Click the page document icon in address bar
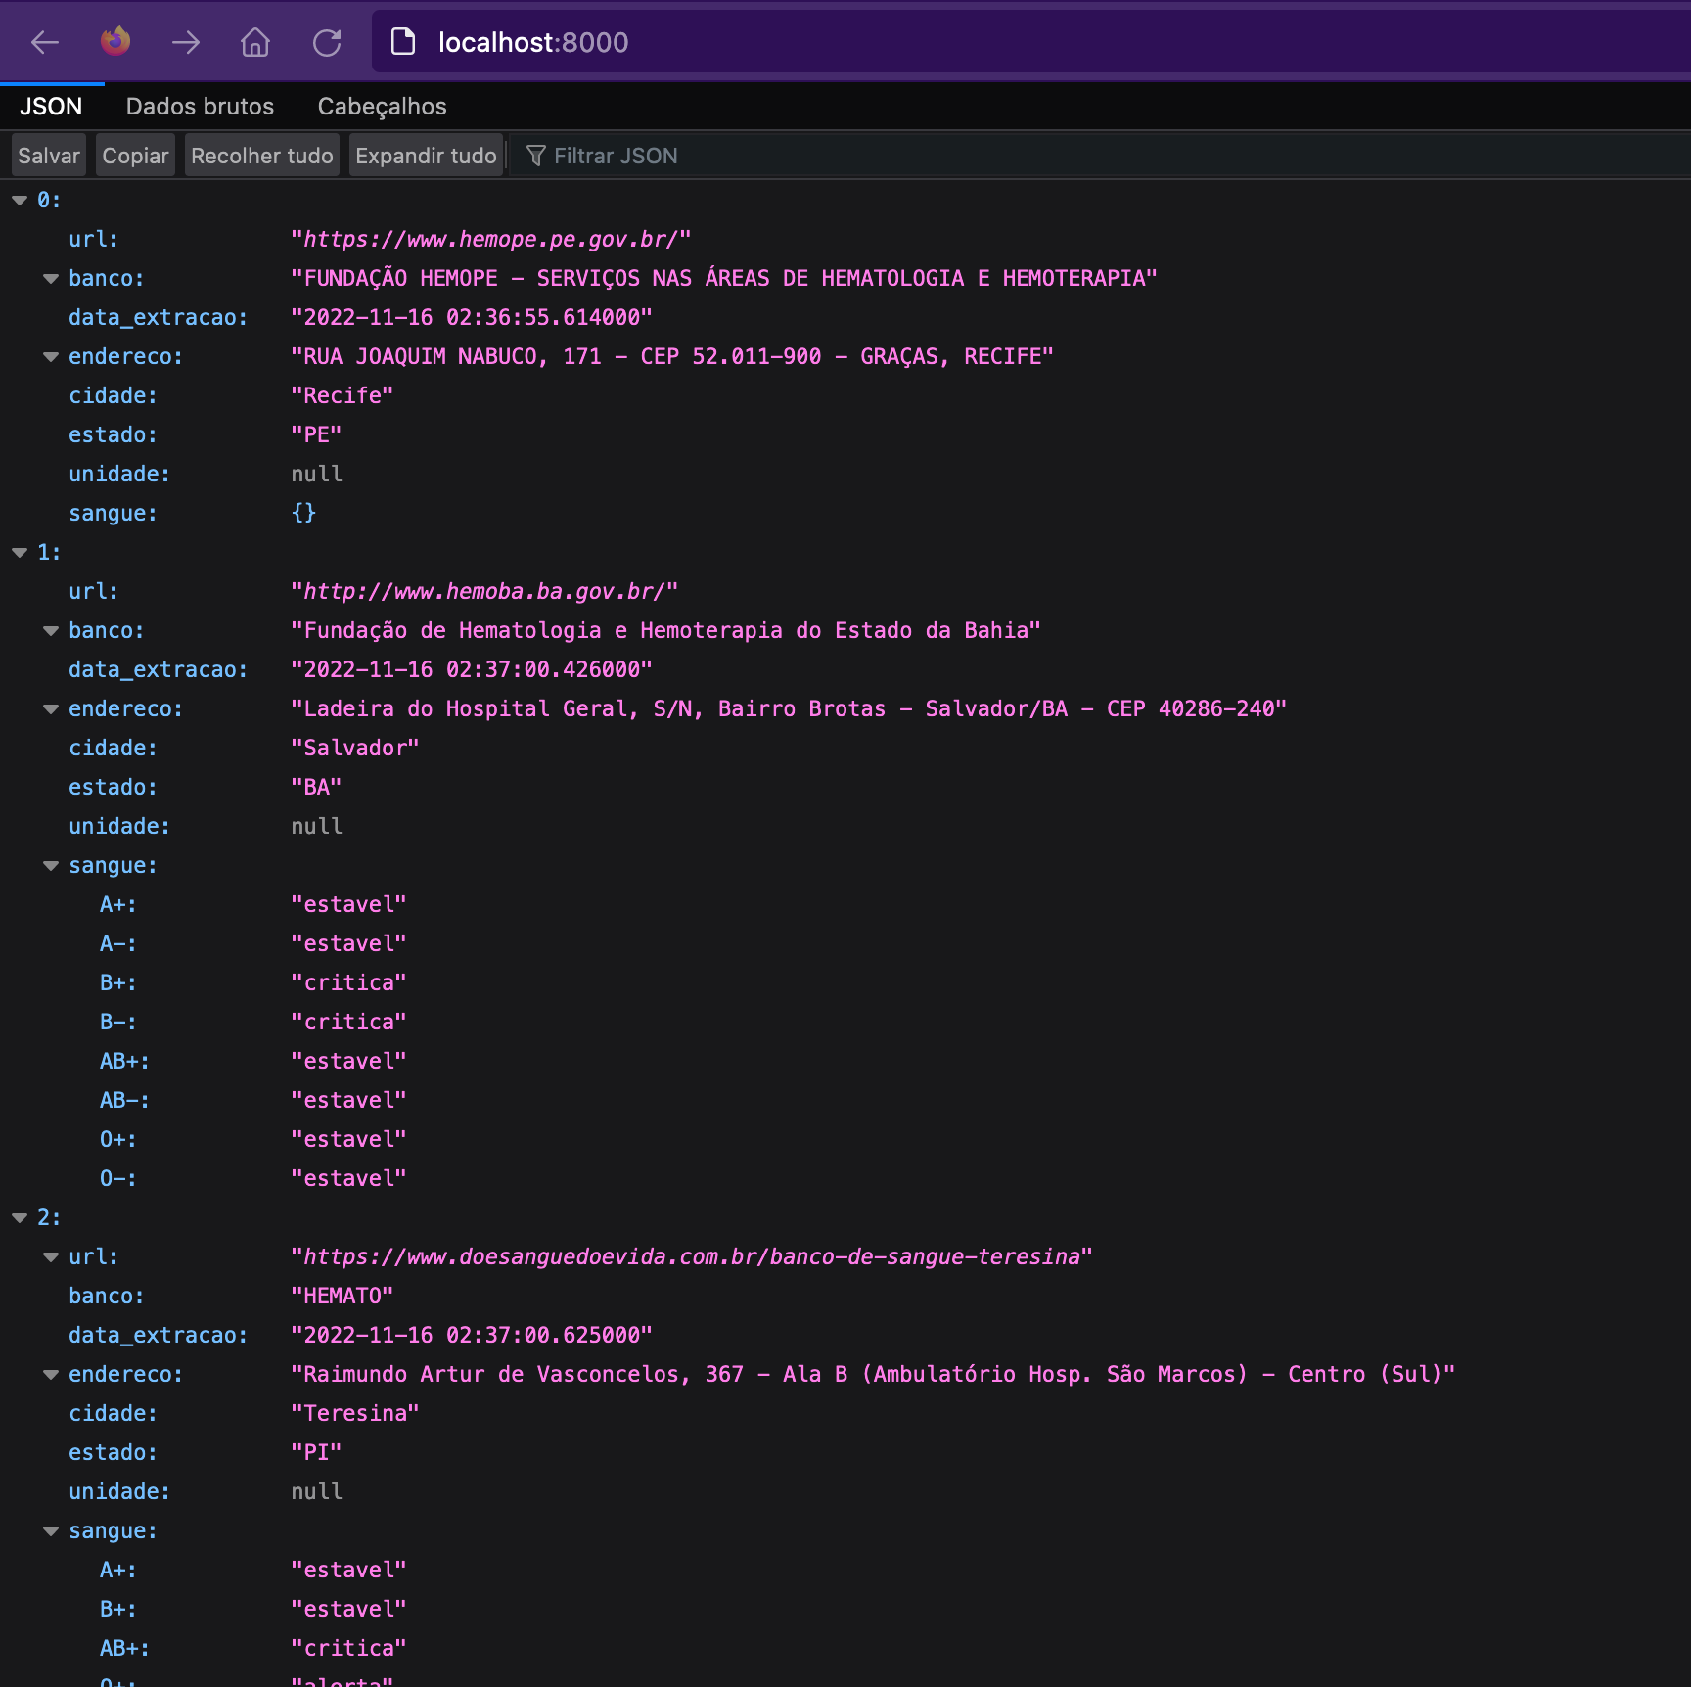Viewport: 1691px width, 1687px height. point(403,42)
